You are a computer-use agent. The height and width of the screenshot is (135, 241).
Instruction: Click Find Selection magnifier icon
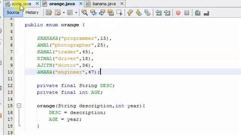(x=85, y=13)
